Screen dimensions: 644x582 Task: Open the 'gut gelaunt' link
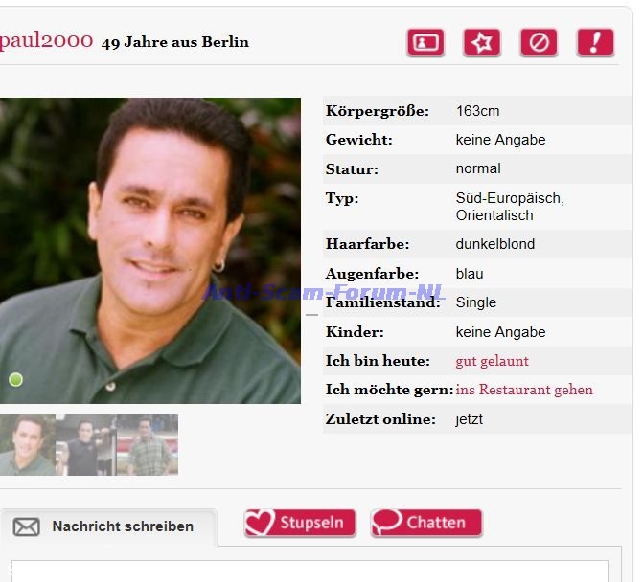point(492,361)
